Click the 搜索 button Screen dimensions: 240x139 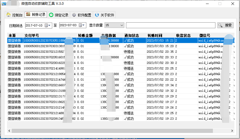click(x=225, y=25)
